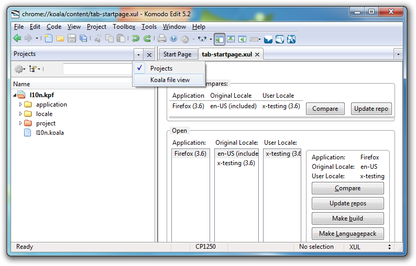The image size is (416, 266).
Task: Click the wide Compare button
Action: click(347, 188)
